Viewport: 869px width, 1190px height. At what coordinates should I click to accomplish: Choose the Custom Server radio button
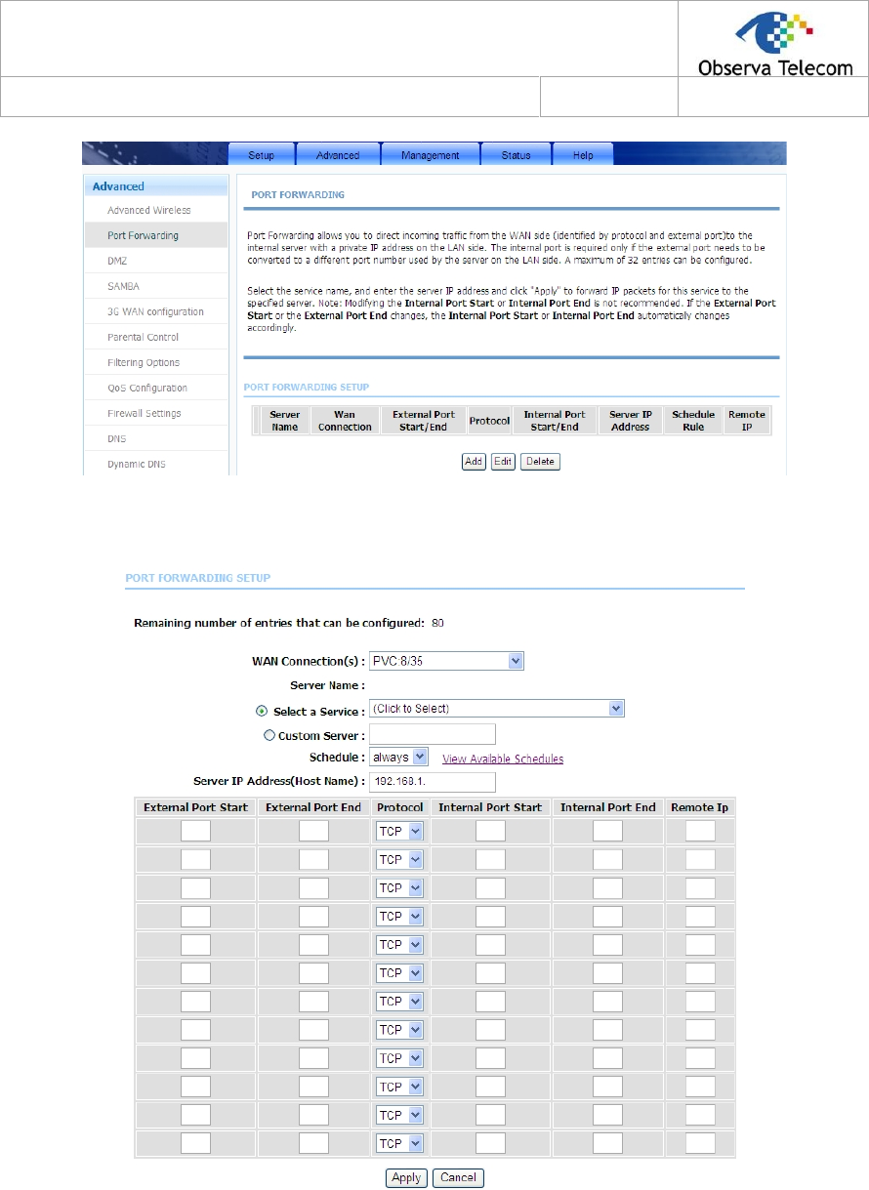click(x=269, y=735)
